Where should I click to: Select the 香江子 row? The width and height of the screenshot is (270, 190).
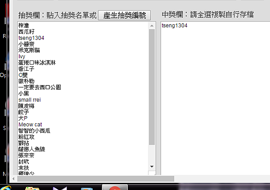pos(27,69)
